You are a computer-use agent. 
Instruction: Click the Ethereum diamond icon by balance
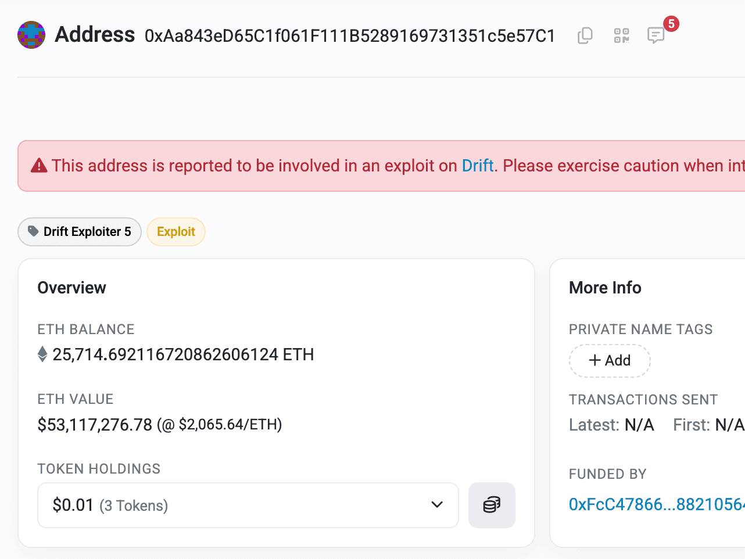click(42, 354)
